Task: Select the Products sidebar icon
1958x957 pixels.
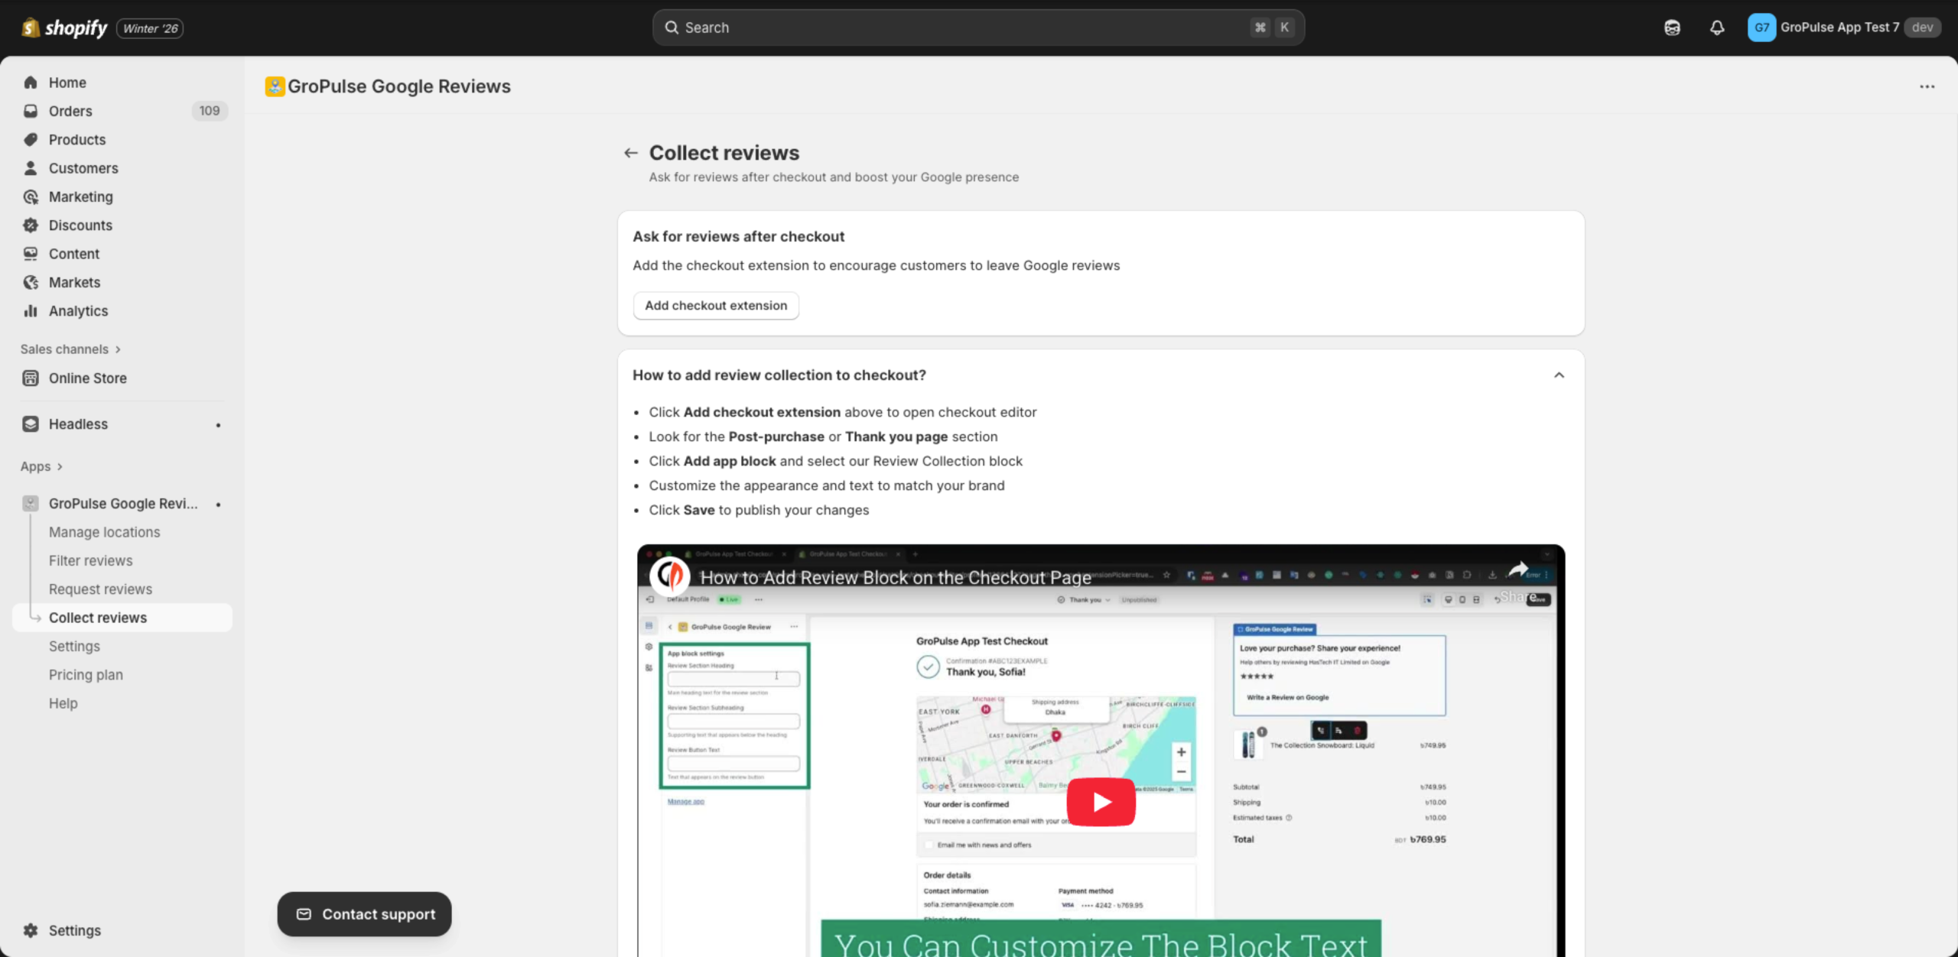Action: pos(29,139)
